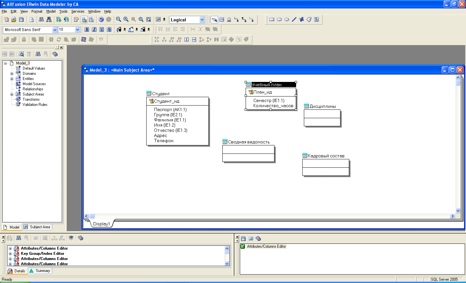This screenshot has width=466, height=283.
Task: Click the font color icon
Action: [119, 29]
